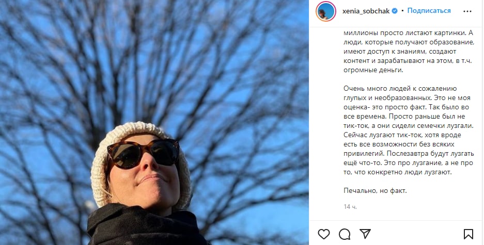Click the black scarf in the photo
Viewport: 484px width, 245px height.
pyautogui.click(x=145, y=226)
